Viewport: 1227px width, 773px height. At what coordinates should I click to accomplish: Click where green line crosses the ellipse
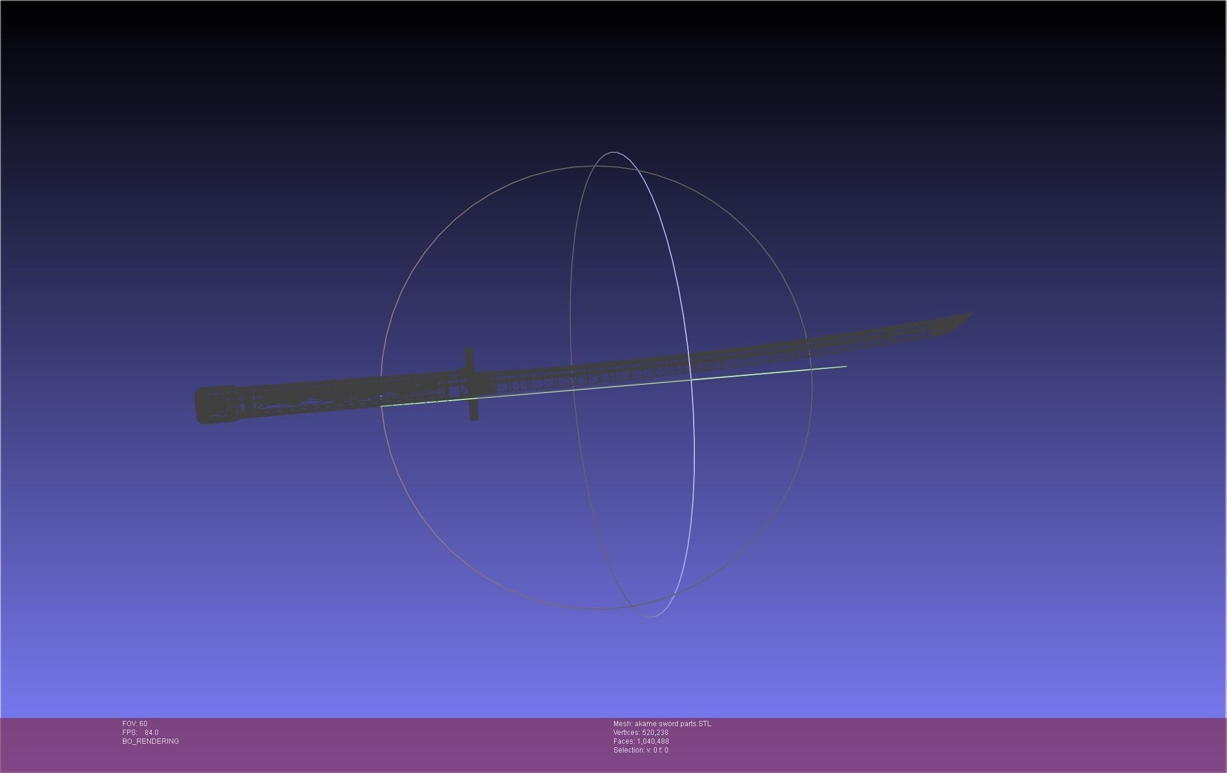(691, 380)
